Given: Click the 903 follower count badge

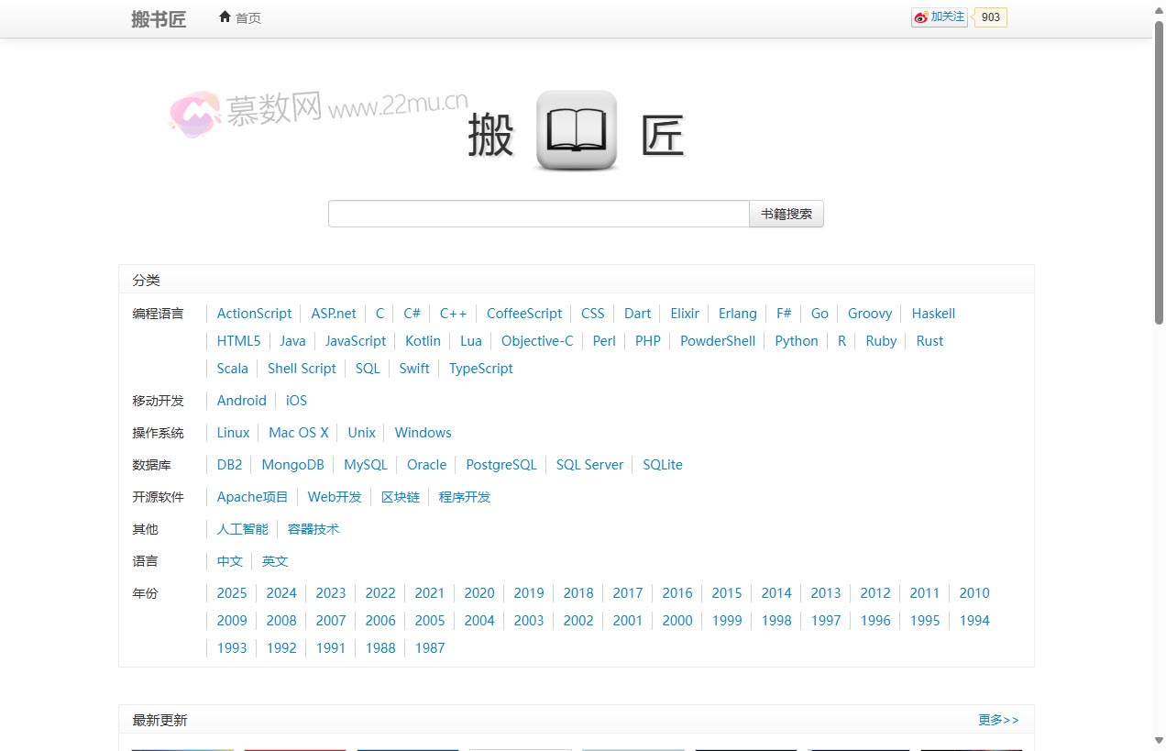Looking at the screenshot, I should click(x=989, y=17).
